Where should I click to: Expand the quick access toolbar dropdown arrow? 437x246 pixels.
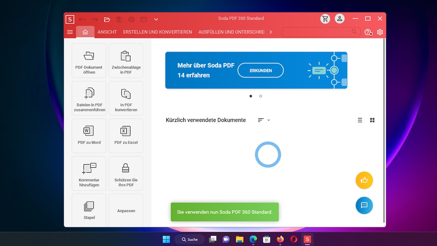[156, 19]
